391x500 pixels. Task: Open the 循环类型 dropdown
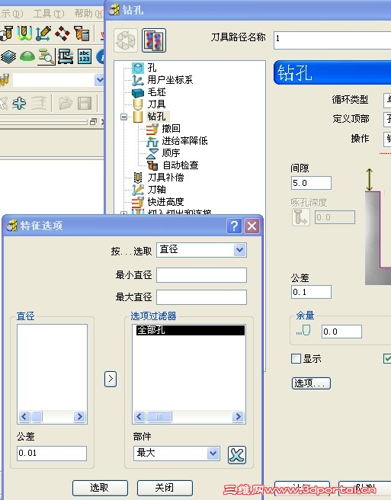click(x=387, y=101)
